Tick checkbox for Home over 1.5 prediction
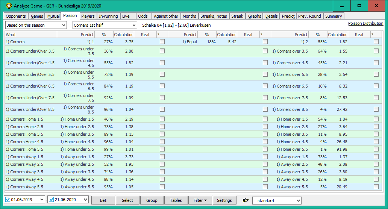 [376, 119]
